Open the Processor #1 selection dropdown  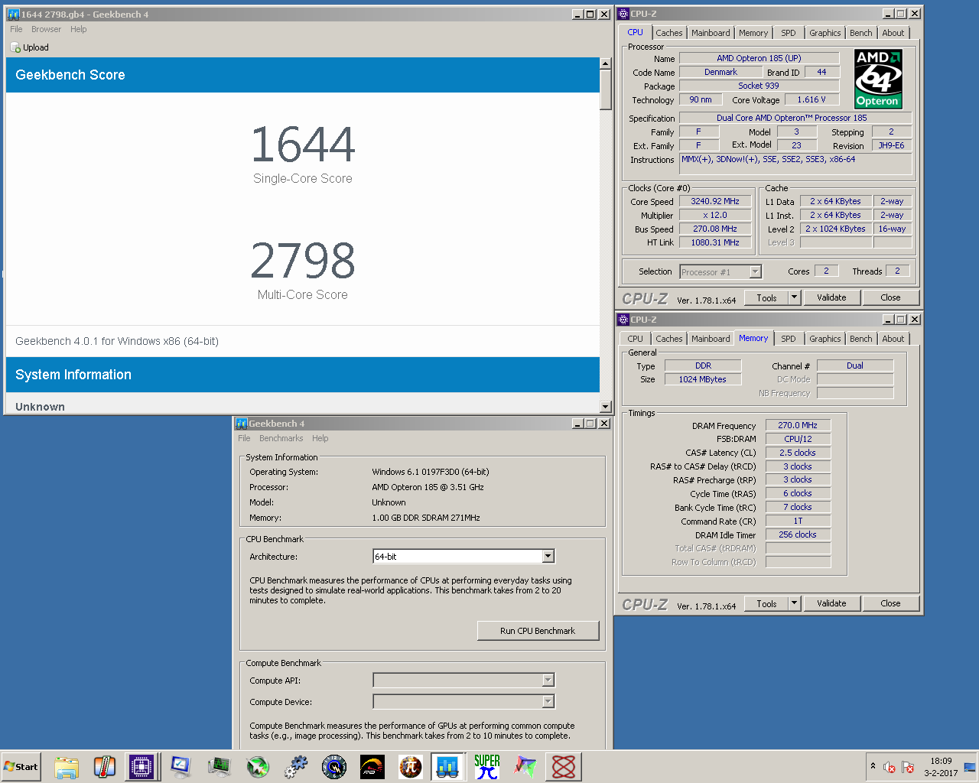(755, 271)
